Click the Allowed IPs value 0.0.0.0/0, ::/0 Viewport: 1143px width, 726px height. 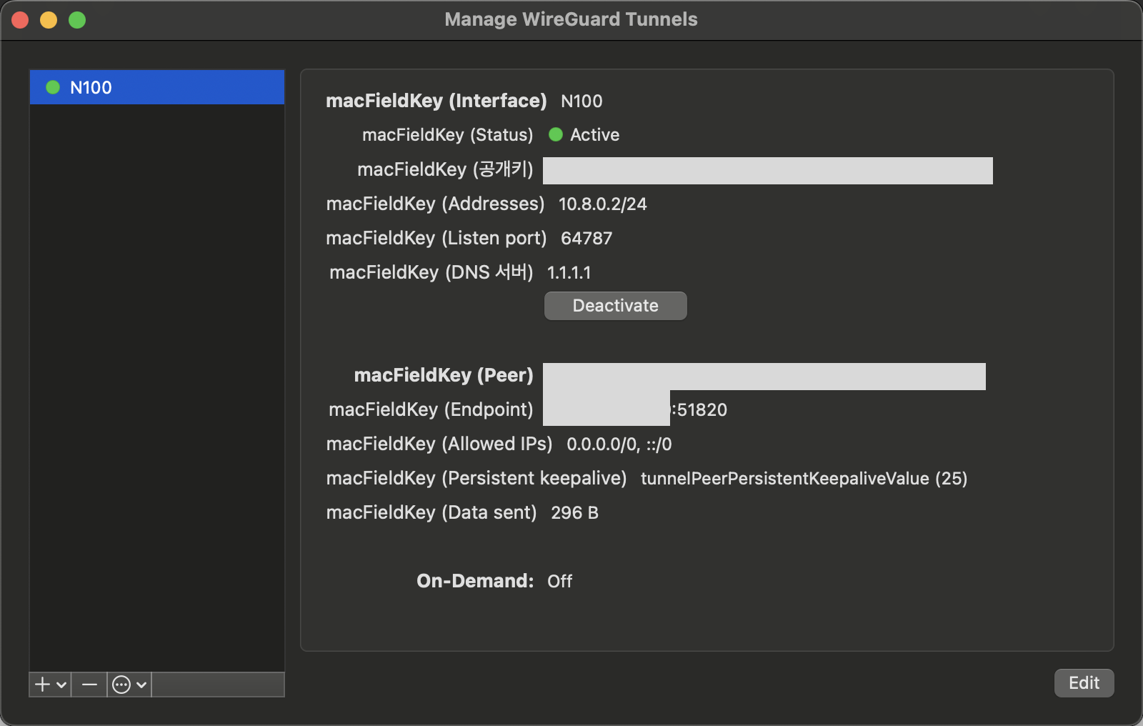619,444
